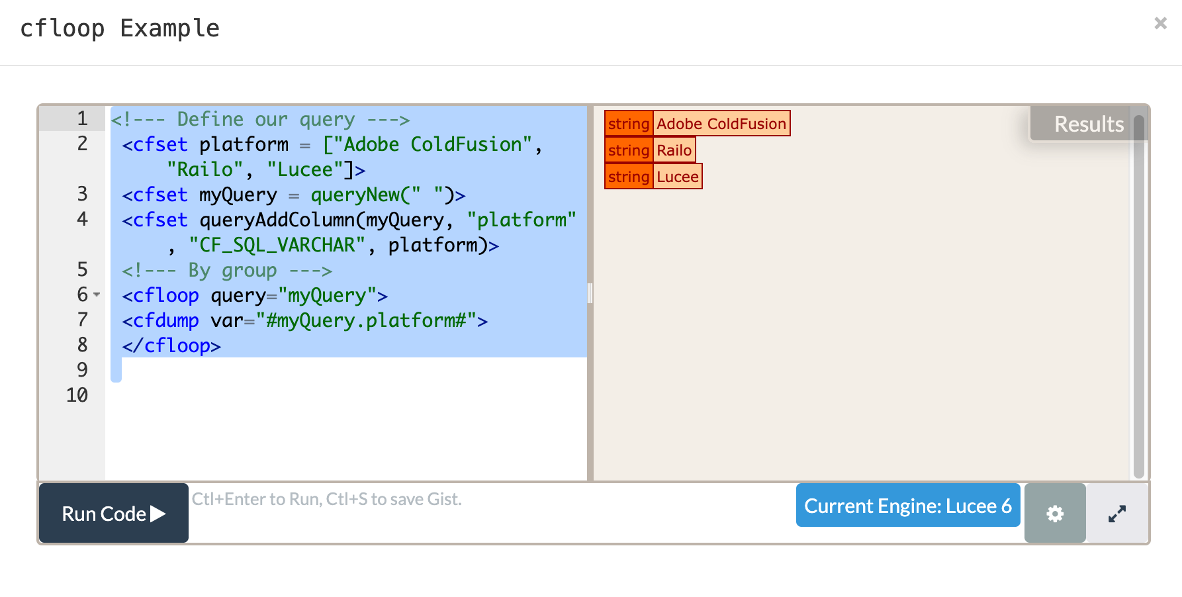The width and height of the screenshot is (1182, 597).
Task: Click the settings gear icon
Action: (1054, 514)
